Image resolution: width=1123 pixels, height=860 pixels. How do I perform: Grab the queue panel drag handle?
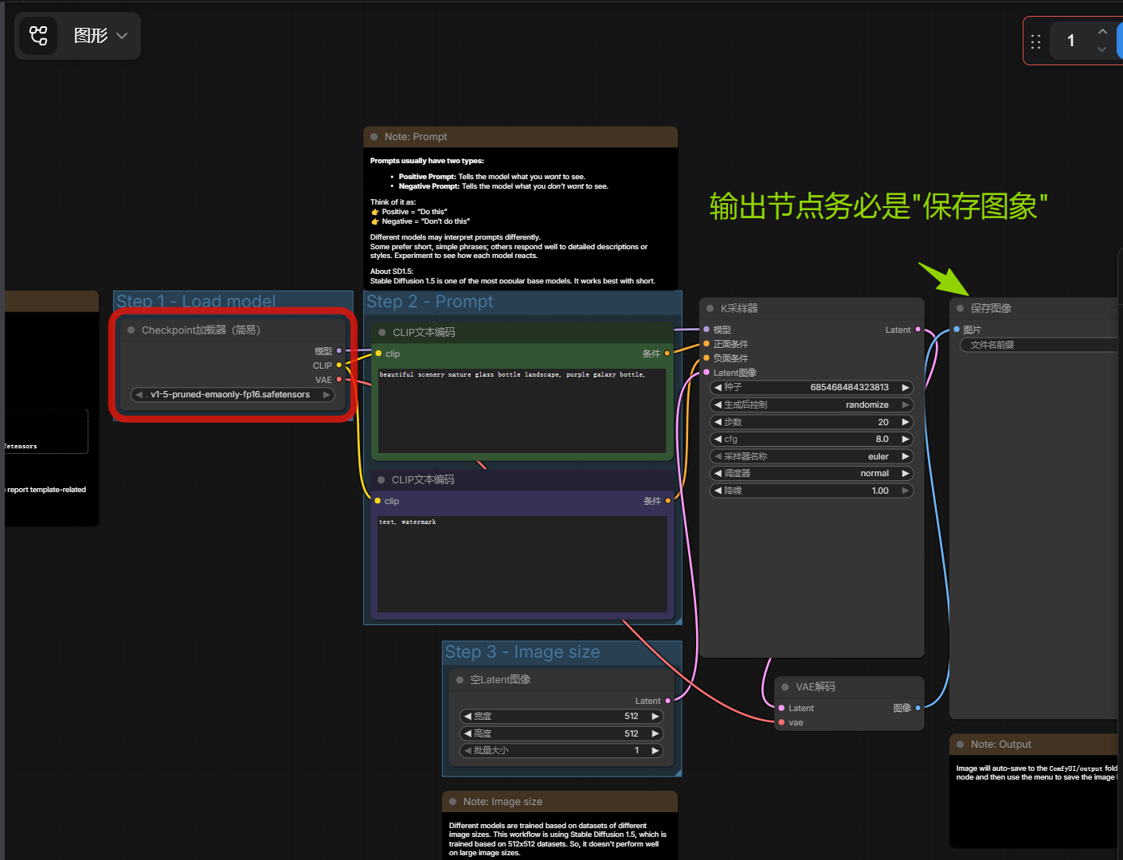[1035, 41]
